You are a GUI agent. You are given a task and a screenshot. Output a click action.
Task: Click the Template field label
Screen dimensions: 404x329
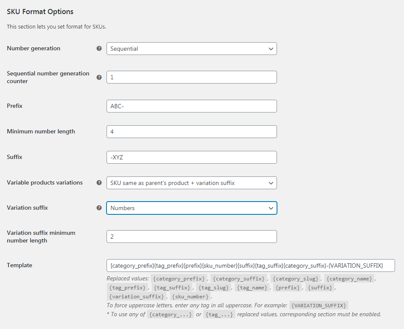(x=20, y=265)
